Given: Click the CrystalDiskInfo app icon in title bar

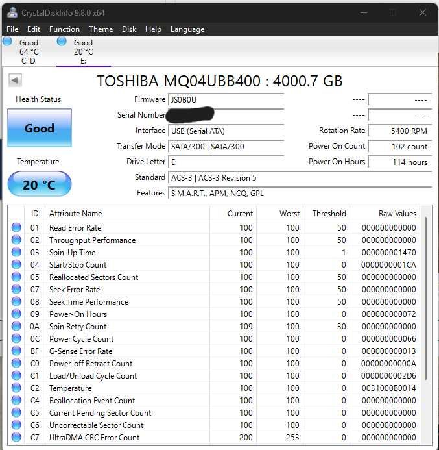Looking at the screenshot, I should tap(12, 12).
